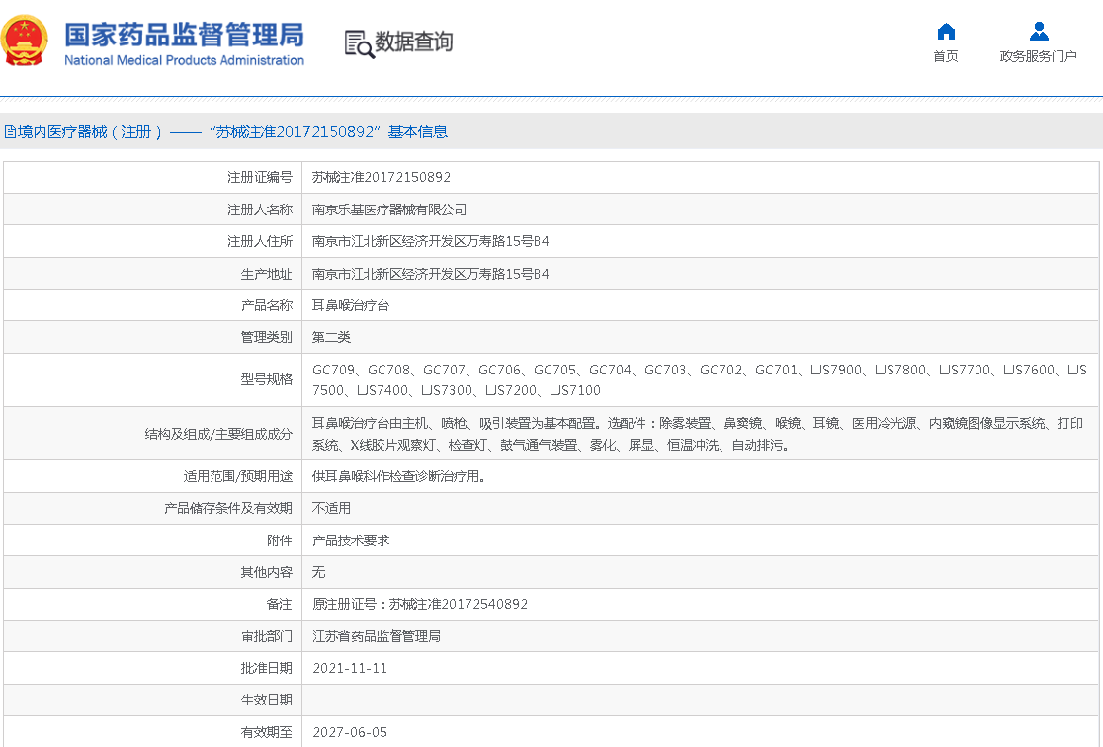Viewport: 1103px width, 747px height.
Task: Click the expiry date 2027-06-05
Action: [350, 732]
